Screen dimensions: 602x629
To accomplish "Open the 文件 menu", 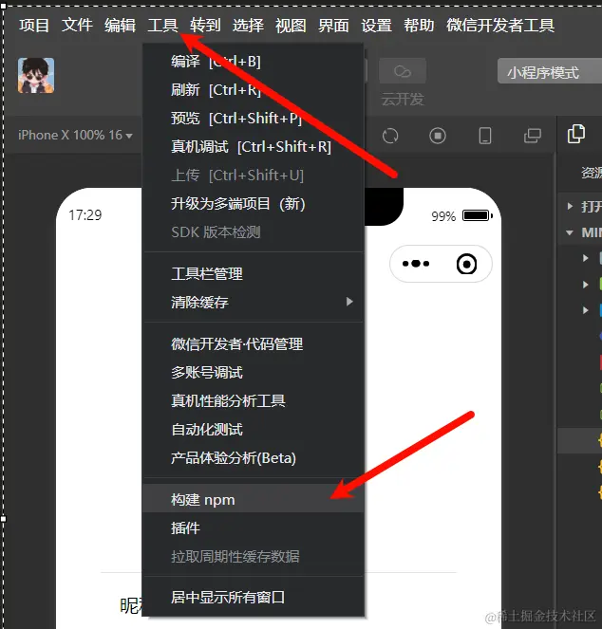I will click(x=77, y=26).
